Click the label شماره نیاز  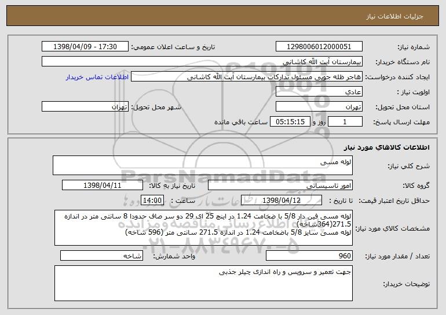point(414,47)
